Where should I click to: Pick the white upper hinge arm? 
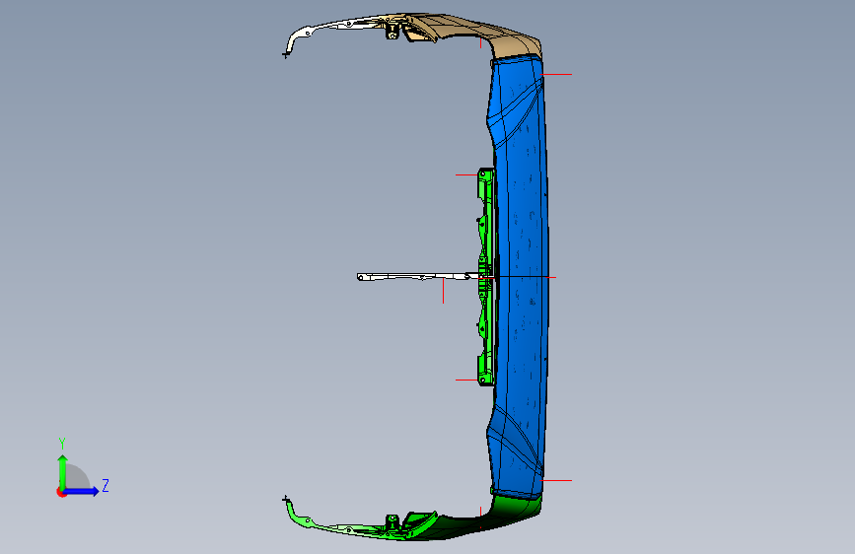click(332, 32)
